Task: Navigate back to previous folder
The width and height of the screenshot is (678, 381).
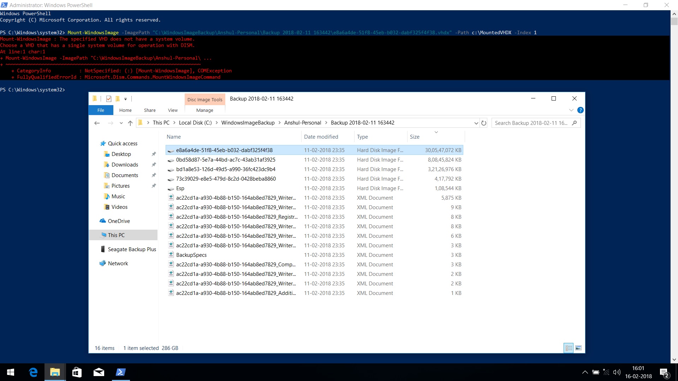Action: point(97,123)
